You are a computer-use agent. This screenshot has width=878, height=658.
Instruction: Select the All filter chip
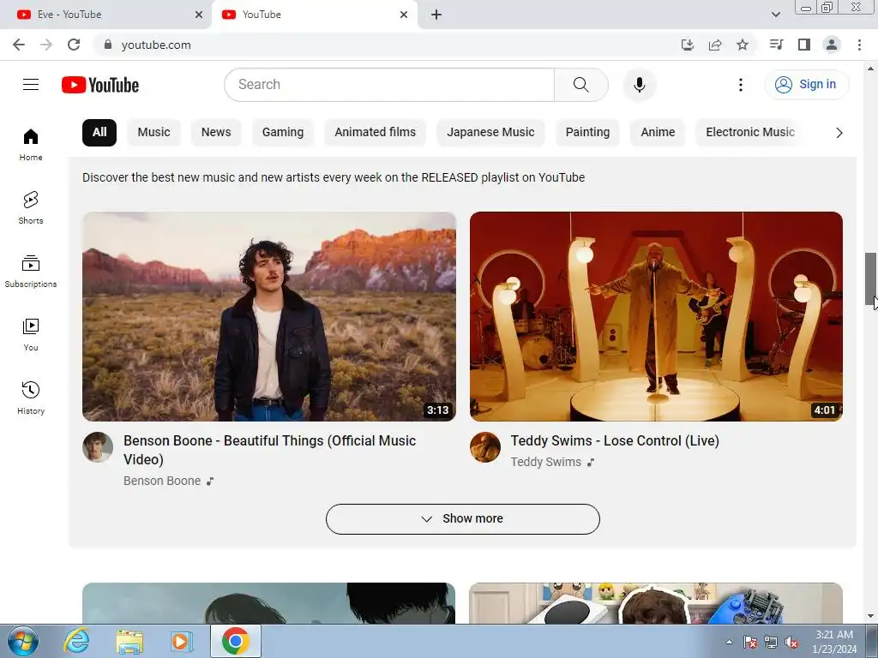[x=99, y=133]
